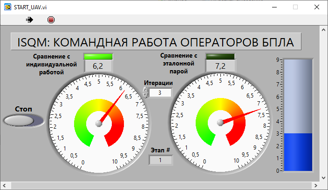Select the 7,2 numeric indicator
Viewport: 328px width, 190px height.
[x=220, y=66]
